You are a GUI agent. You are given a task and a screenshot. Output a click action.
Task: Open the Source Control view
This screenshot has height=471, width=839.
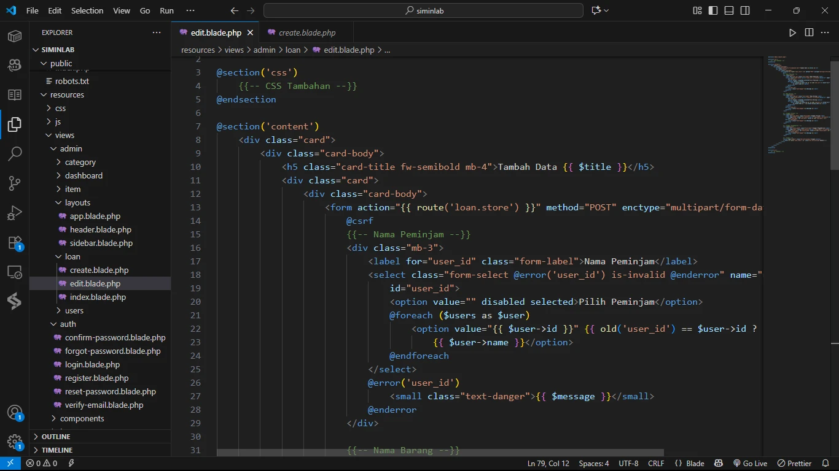(15, 183)
